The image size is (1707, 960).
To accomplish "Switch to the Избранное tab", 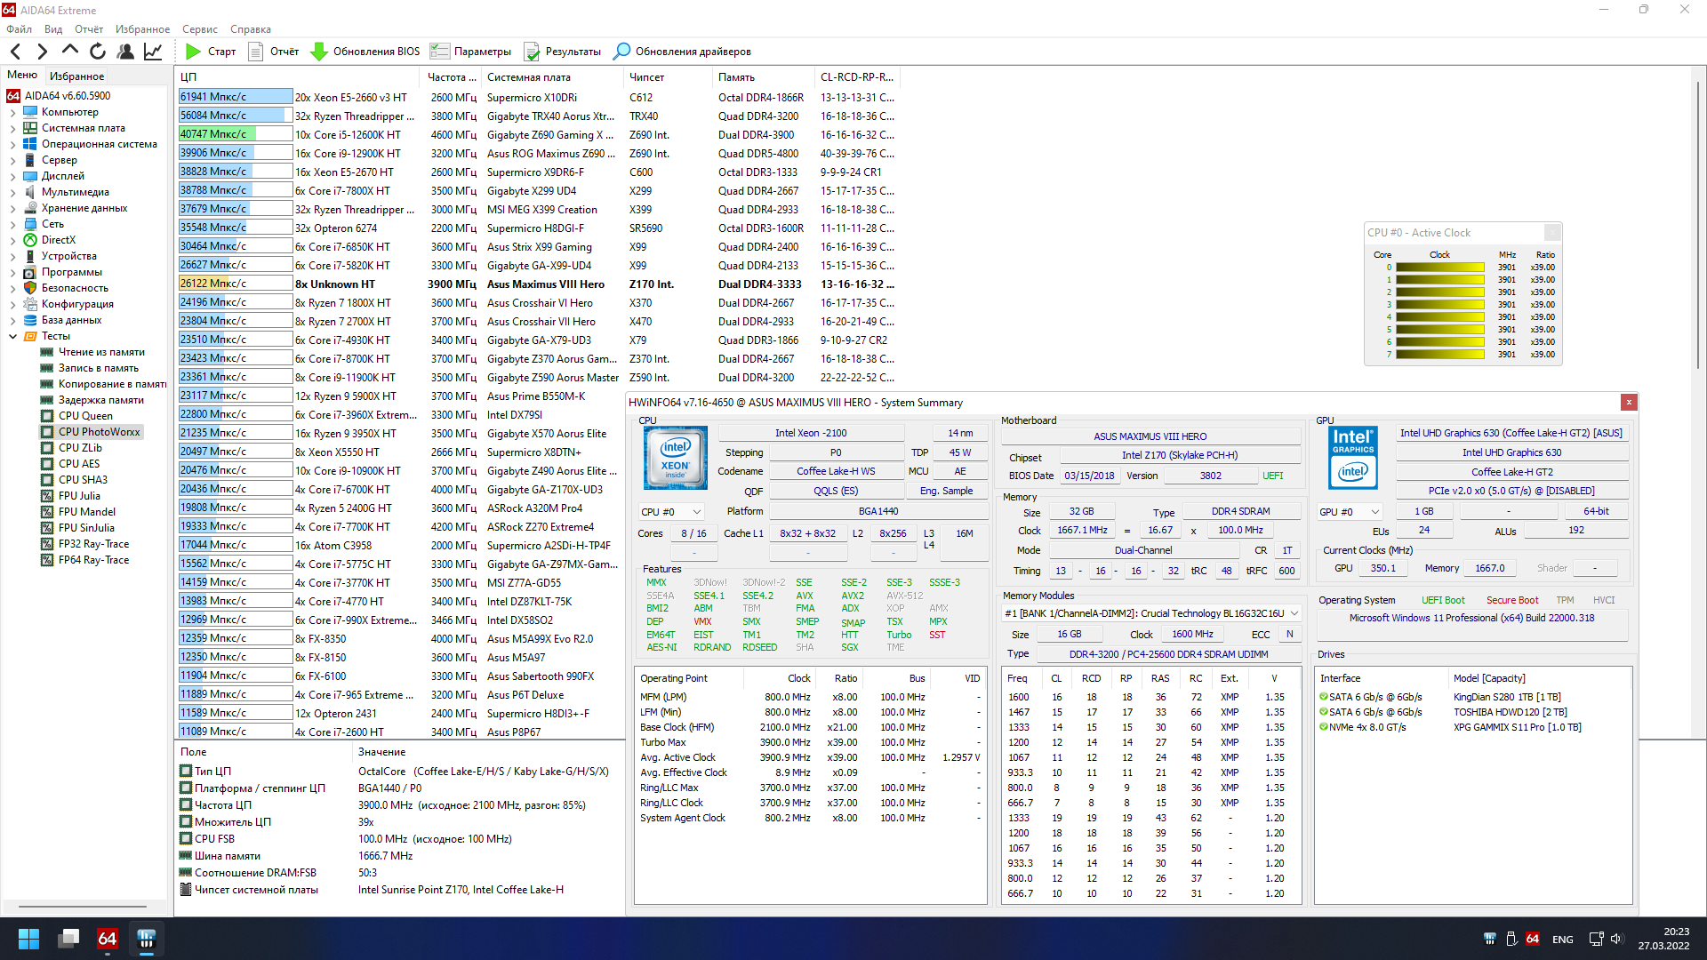I will (x=76, y=76).
